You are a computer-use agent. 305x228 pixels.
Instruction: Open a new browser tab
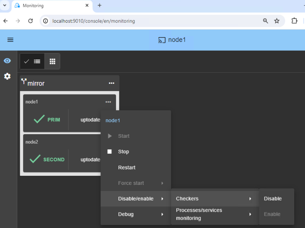[x=100, y=6]
